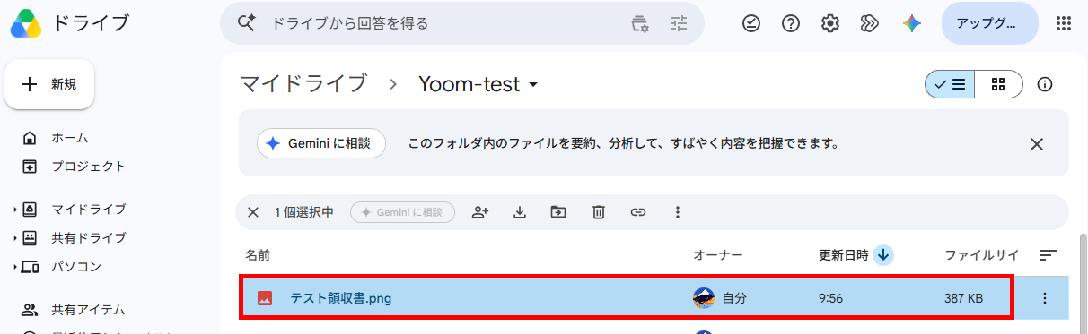Open ホーム in the sidebar
Screen dimensions: 1088x334
coord(68,138)
